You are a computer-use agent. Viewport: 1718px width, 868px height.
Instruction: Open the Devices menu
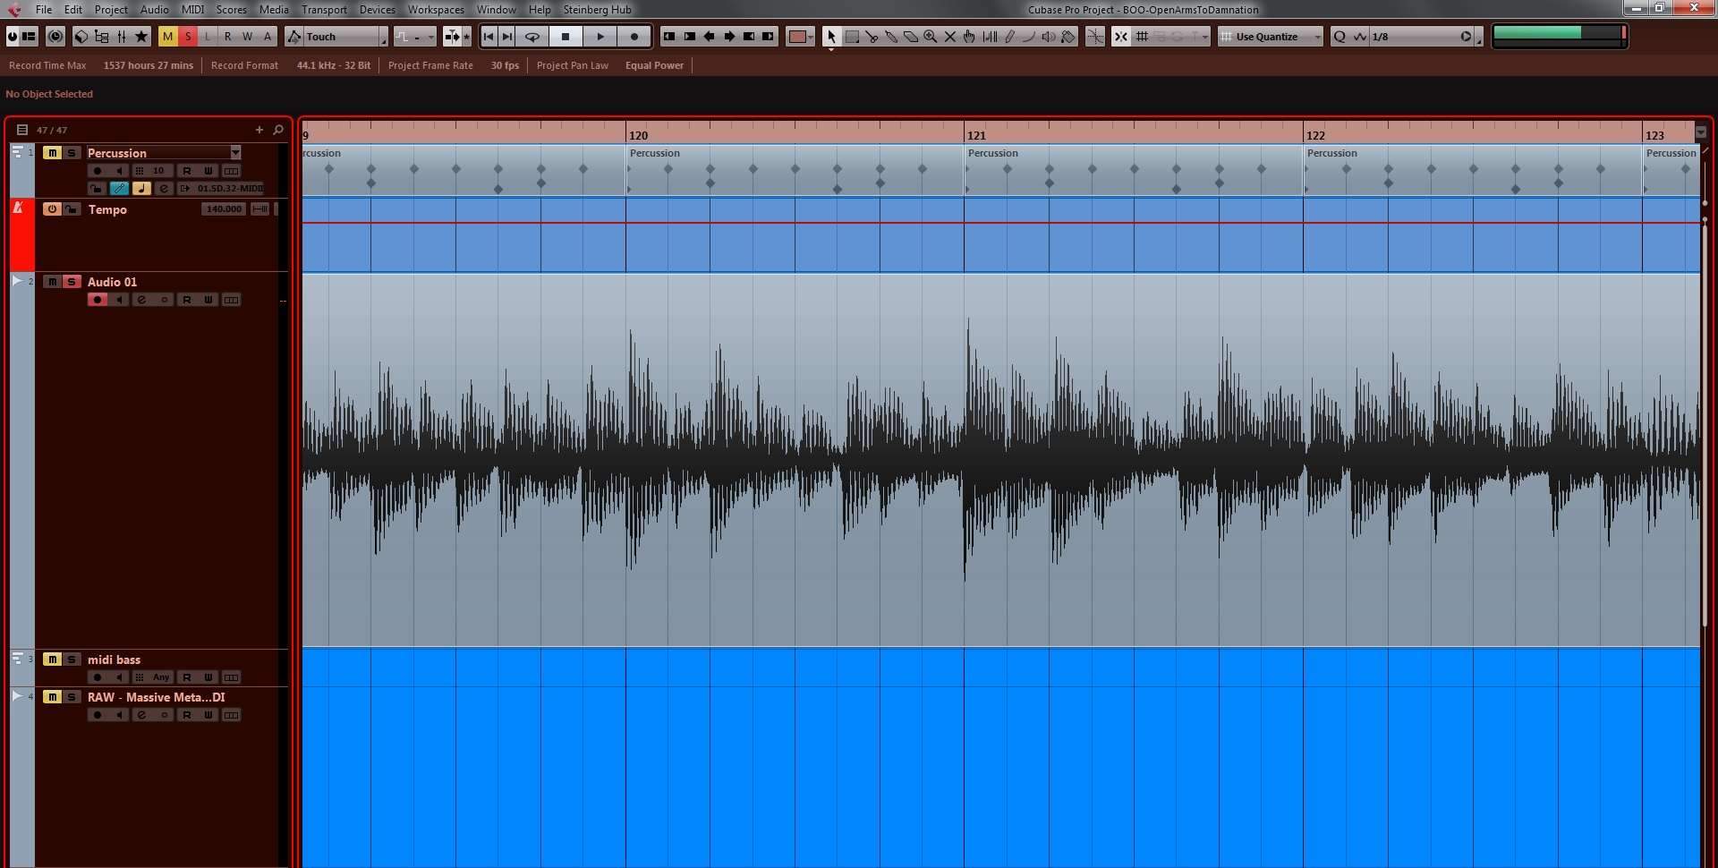377,10
